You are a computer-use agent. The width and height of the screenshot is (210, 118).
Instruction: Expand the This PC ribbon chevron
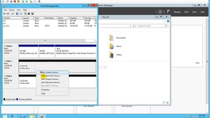pos(165,21)
